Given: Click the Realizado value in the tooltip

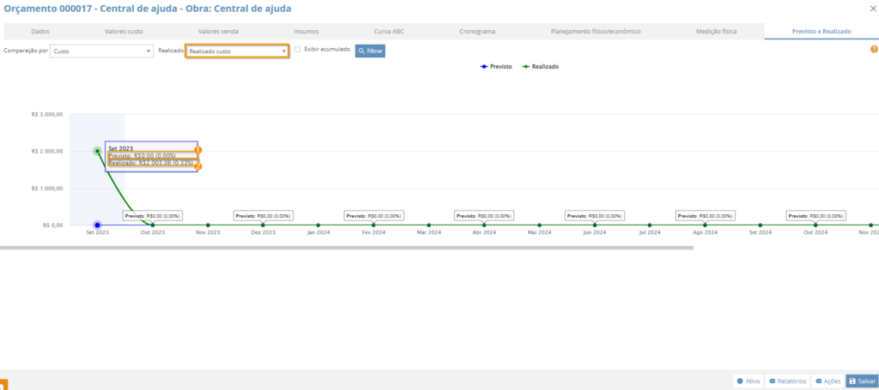Looking at the screenshot, I should tap(153, 163).
